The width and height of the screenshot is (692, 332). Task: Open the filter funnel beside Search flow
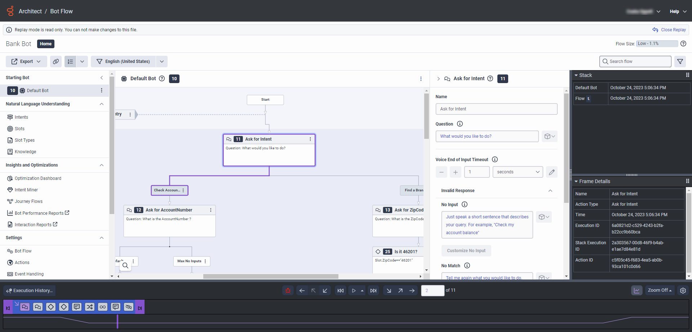click(680, 62)
